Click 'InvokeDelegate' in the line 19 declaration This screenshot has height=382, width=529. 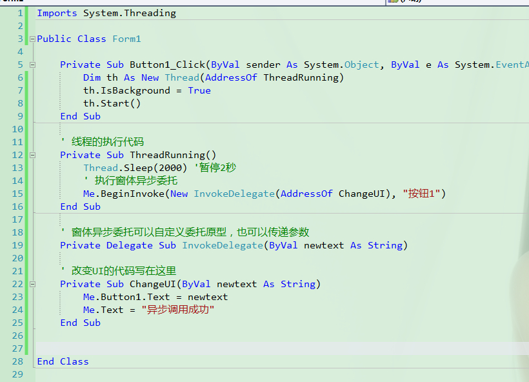(x=223, y=245)
